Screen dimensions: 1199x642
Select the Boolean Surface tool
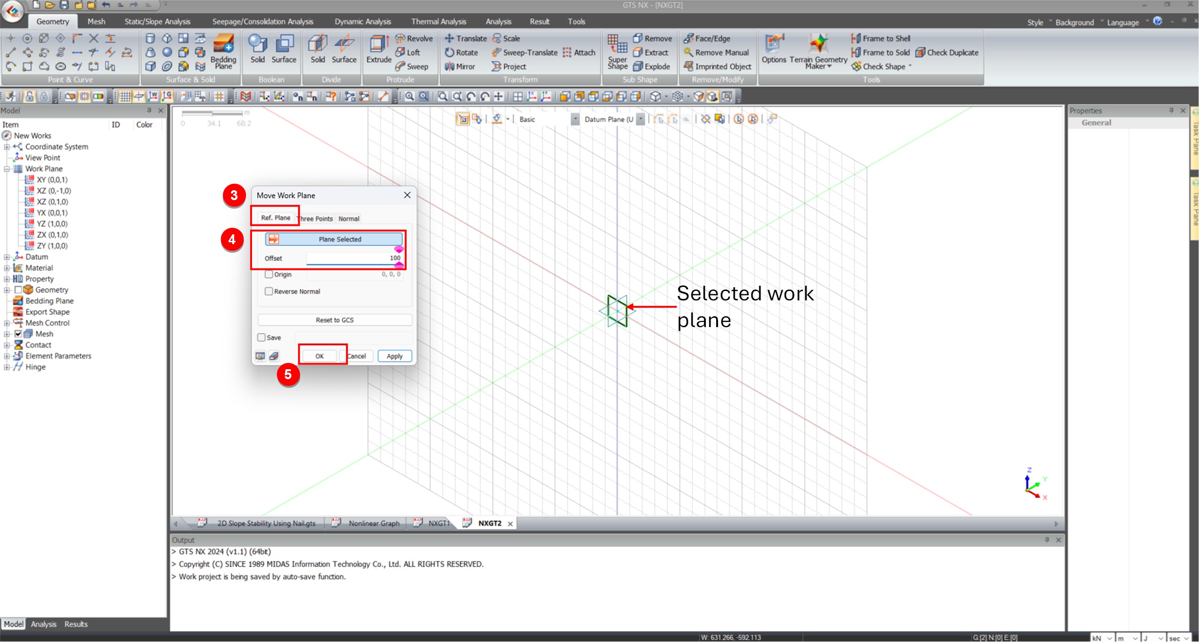point(284,49)
